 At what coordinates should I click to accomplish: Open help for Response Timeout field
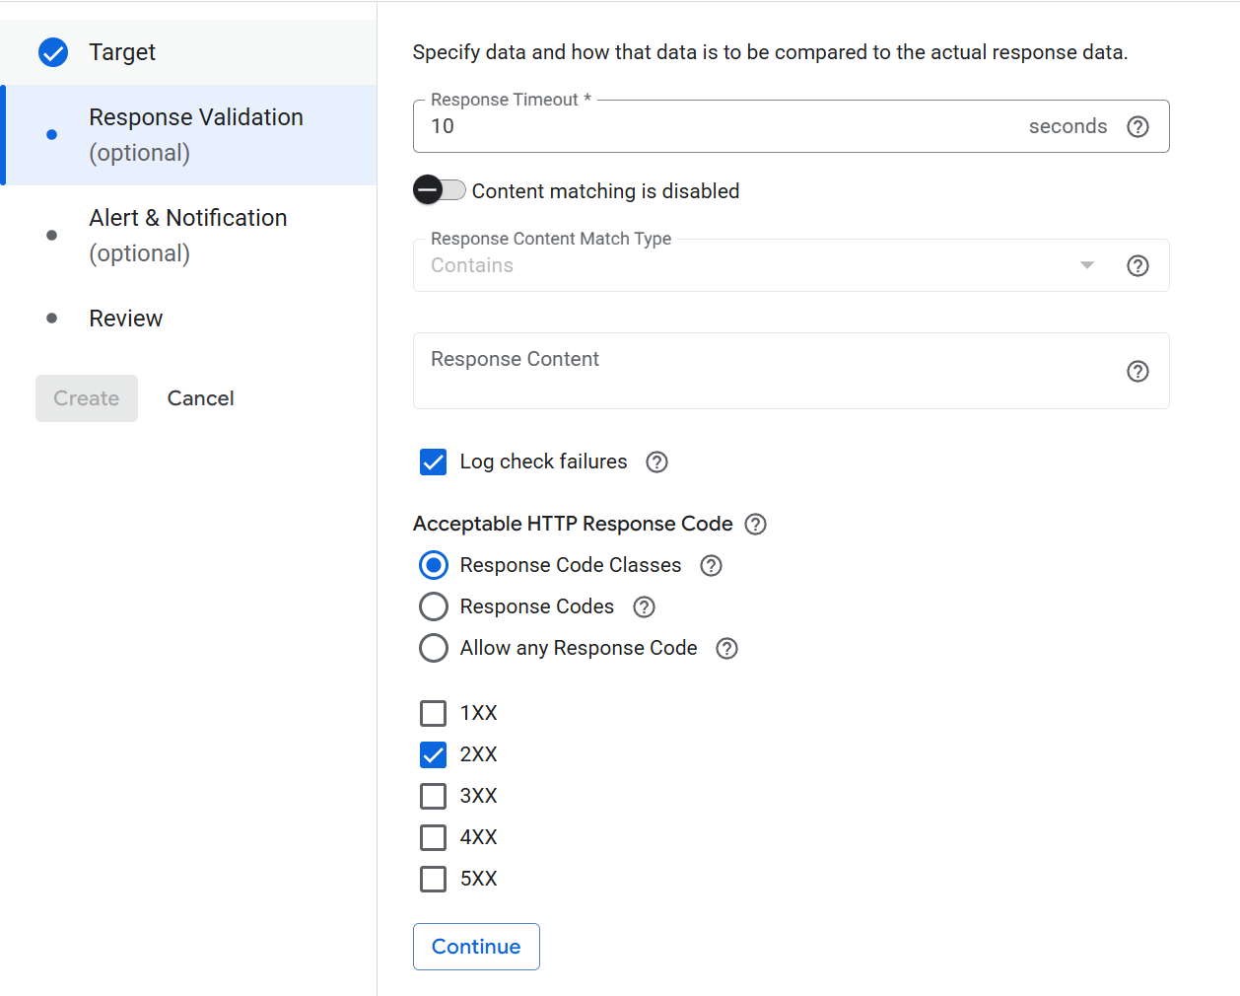click(x=1137, y=126)
